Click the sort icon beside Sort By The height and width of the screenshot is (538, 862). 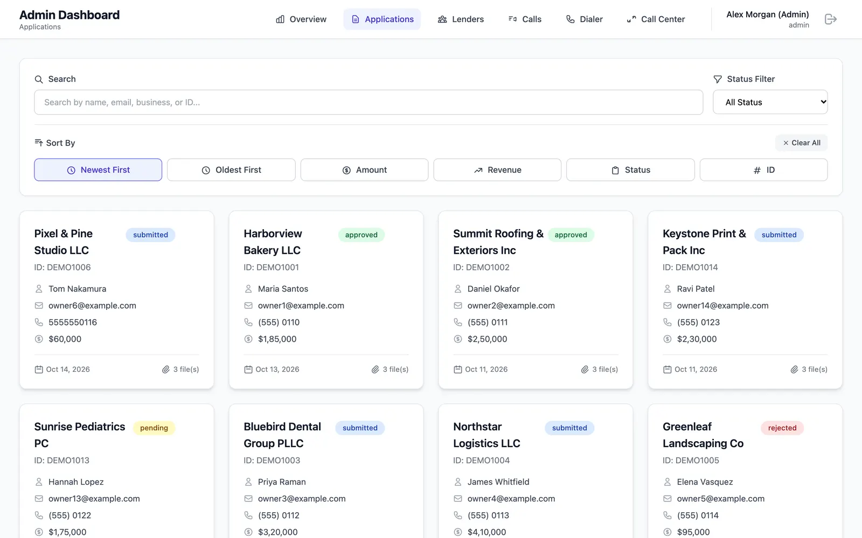39,143
